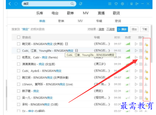Download 吴一凡 BINGBIAN病变 song
Viewport: 156px width, 115px height.
point(146,98)
